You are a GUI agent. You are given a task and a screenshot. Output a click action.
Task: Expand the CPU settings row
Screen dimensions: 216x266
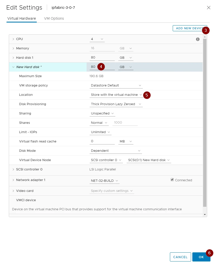[x=13, y=39]
